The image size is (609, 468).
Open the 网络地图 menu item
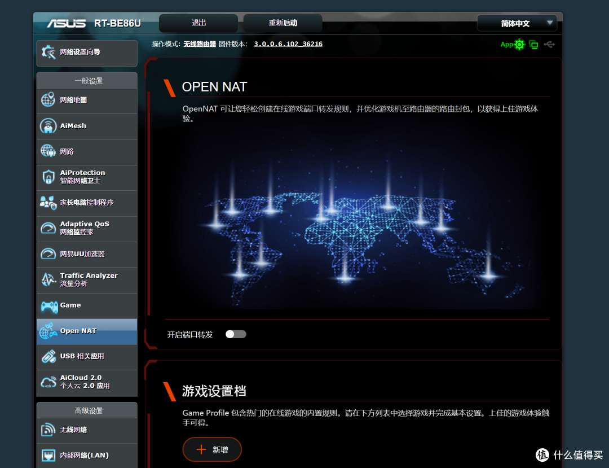[87, 100]
